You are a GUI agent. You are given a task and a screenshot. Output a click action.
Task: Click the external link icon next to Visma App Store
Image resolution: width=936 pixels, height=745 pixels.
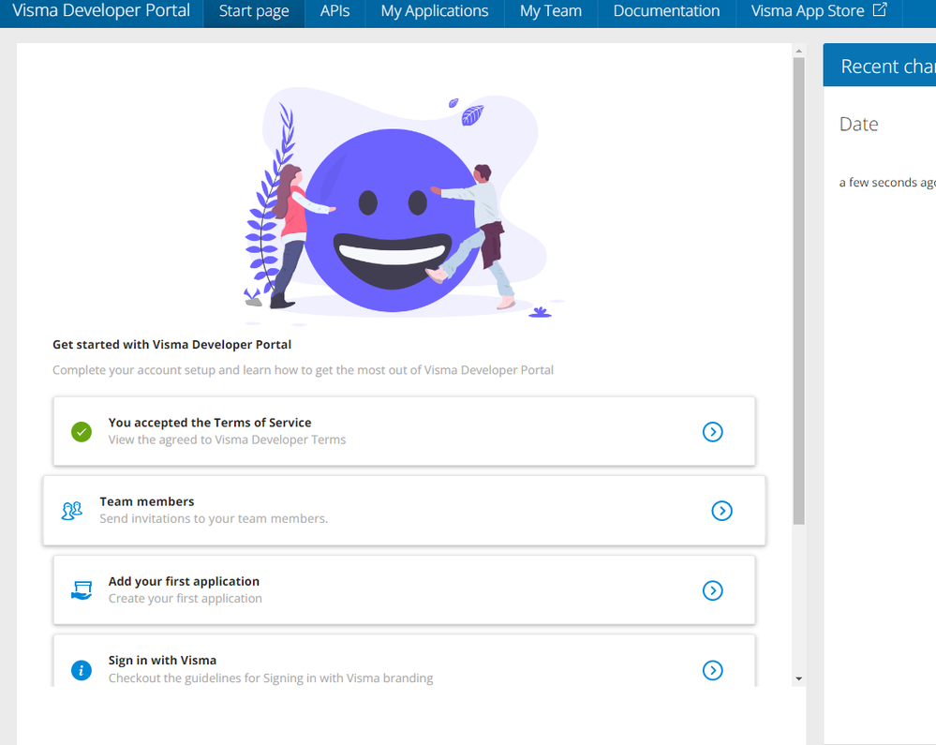point(879,11)
